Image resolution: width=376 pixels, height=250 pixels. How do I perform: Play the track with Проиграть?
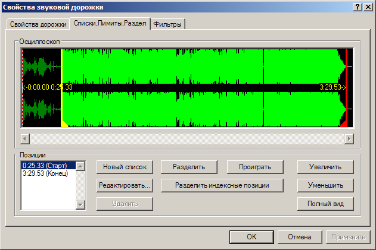pyautogui.click(x=255, y=167)
